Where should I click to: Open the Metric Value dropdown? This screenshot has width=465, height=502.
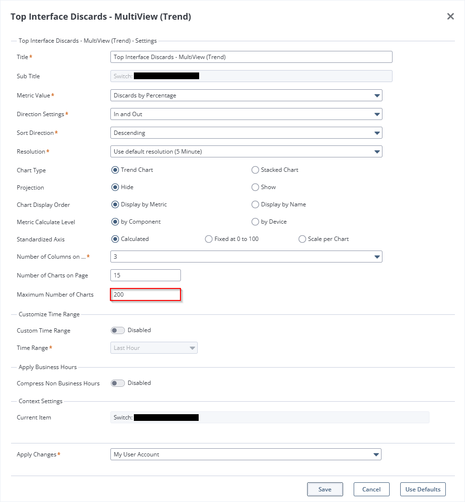click(246, 96)
